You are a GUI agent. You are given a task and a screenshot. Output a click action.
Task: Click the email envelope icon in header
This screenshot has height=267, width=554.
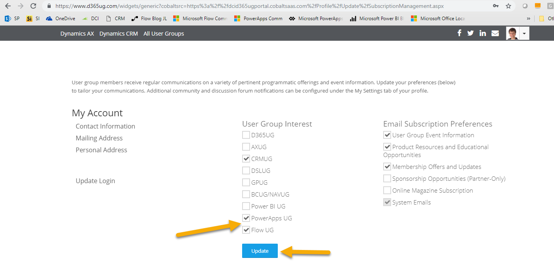[495, 33]
